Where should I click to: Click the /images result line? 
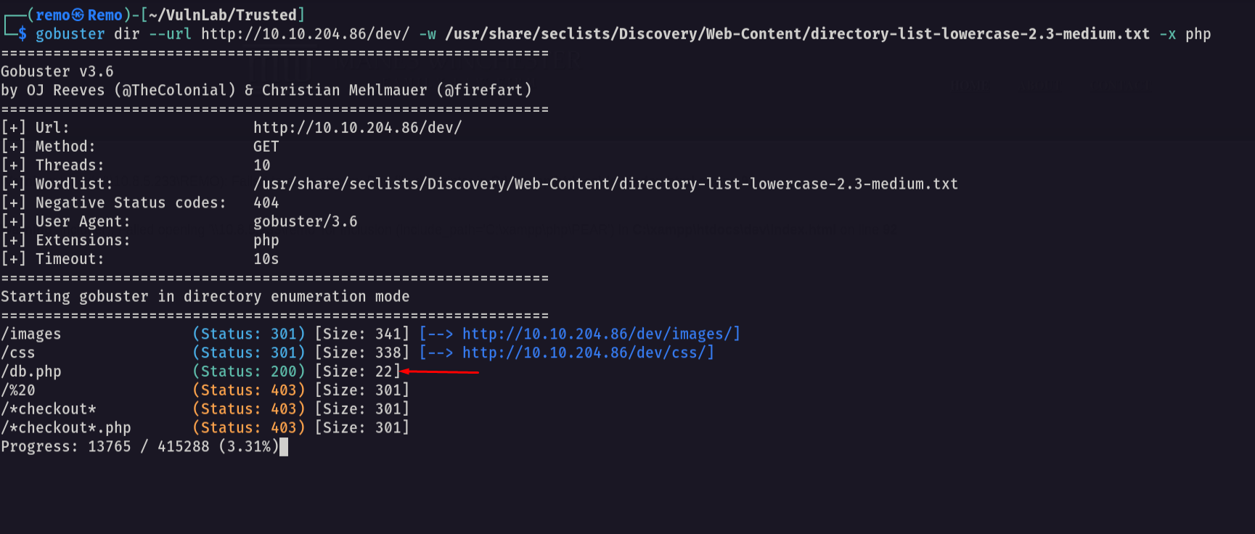click(x=371, y=334)
